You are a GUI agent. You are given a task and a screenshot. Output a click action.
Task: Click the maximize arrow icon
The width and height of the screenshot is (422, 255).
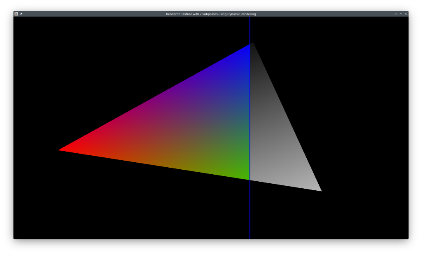click(x=401, y=14)
